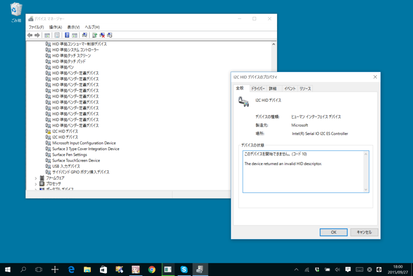The height and width of the screenshot is (276, 413).
Task: Select HID 準拠システム コントローラー
Action: (75, 50)
